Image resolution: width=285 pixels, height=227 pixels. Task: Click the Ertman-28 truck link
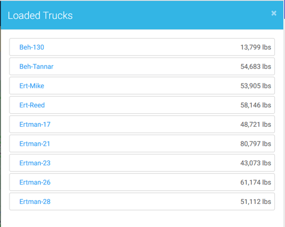pos(35,202)
